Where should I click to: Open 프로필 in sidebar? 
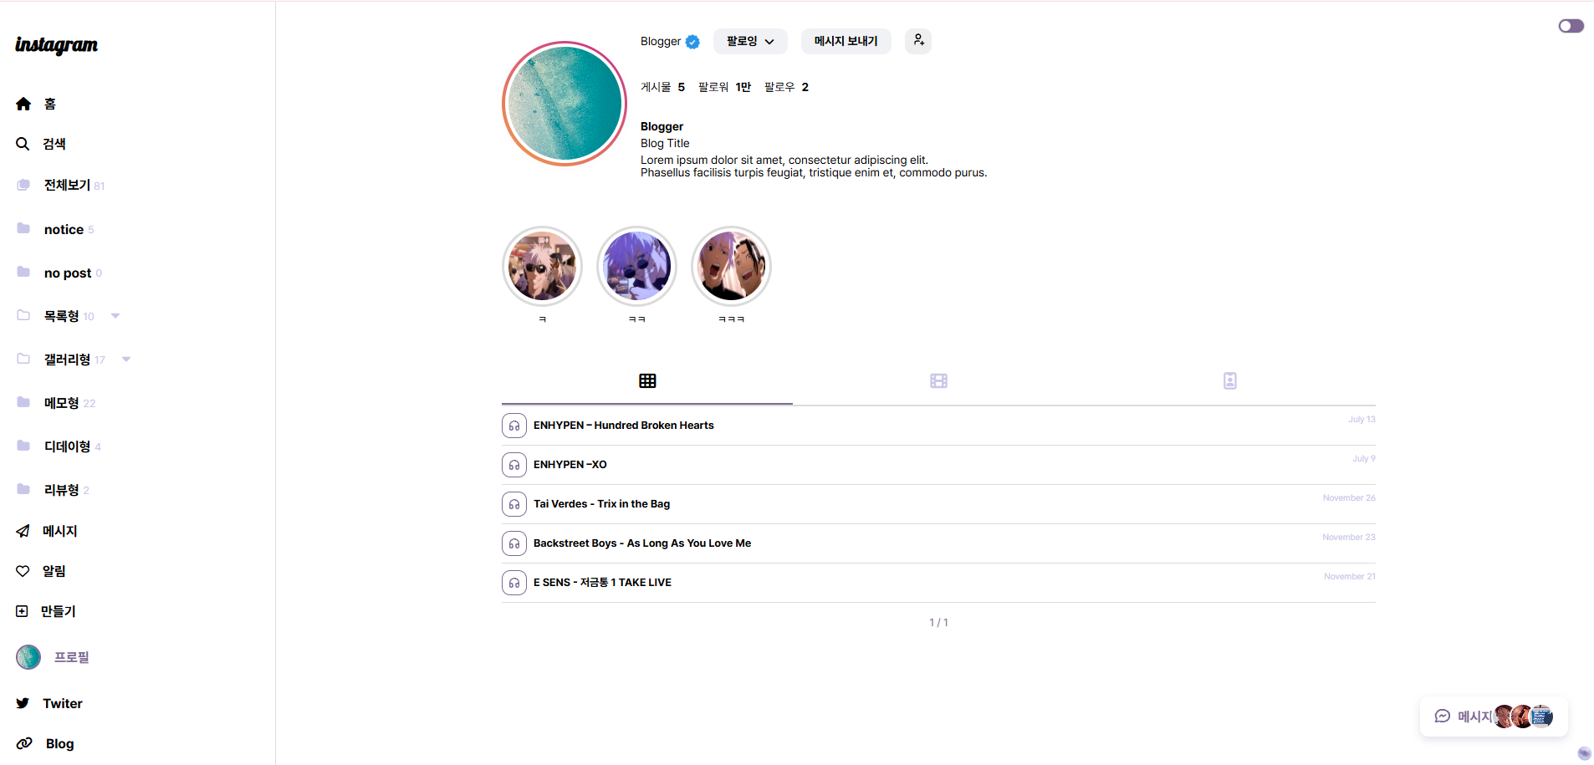[72, 657]
